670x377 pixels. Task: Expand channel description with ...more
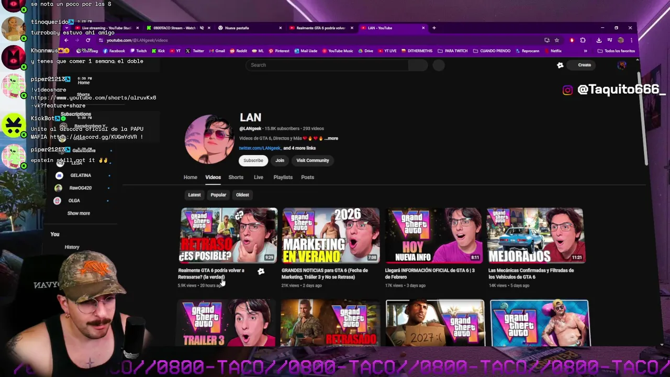tap(331, 138)
